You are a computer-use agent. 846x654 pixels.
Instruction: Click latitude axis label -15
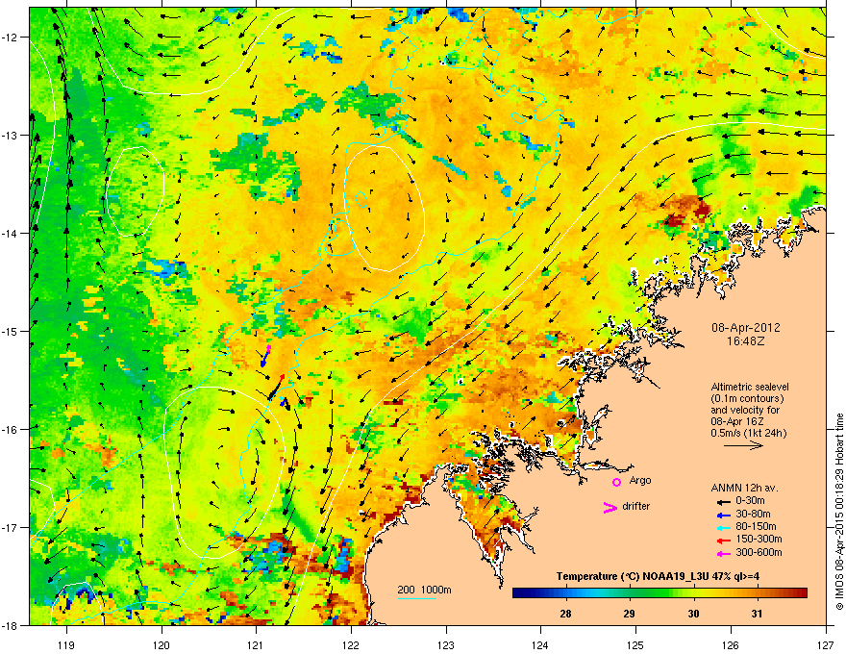pyautogui.click(x=10, y=331)
